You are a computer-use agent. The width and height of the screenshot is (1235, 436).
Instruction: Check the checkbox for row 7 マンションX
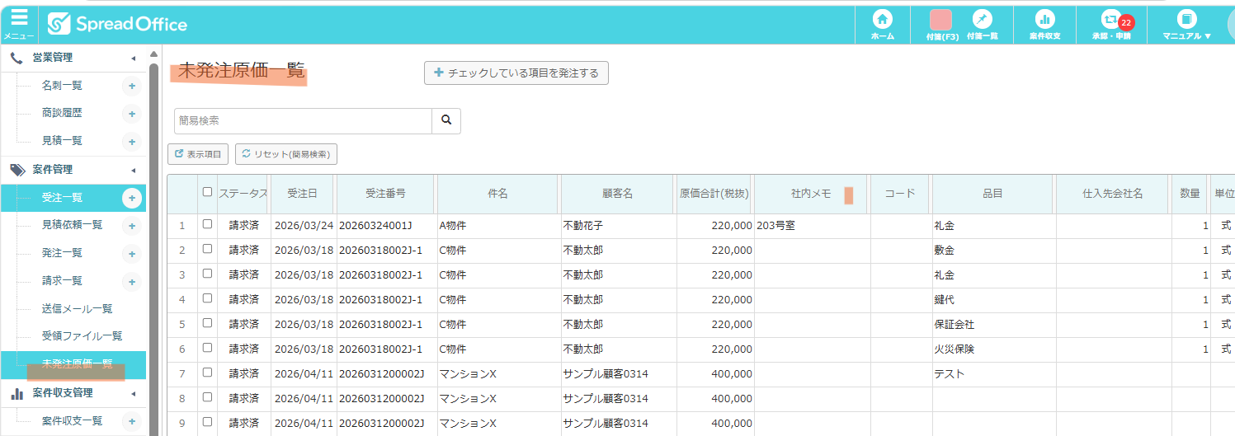[207, 373]
